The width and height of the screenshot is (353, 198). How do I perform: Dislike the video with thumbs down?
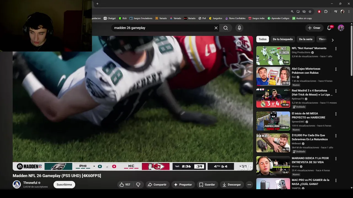coord(138,185)
